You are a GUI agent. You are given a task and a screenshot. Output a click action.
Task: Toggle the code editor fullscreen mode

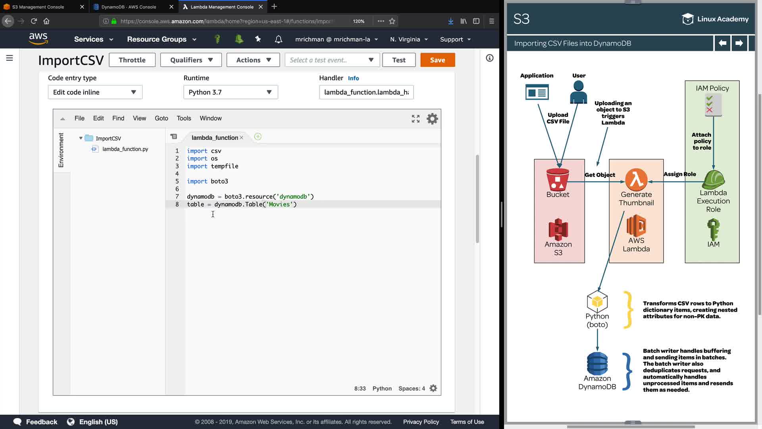click(x=416, y=119)
